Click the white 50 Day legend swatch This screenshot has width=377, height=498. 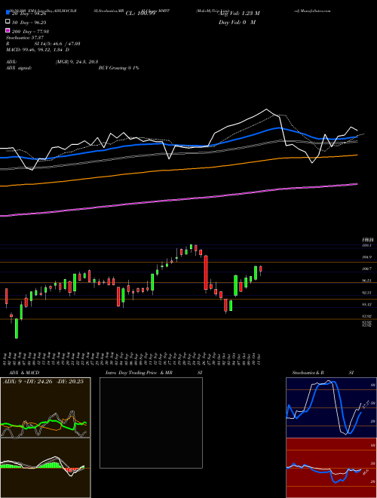coord(8,22)
